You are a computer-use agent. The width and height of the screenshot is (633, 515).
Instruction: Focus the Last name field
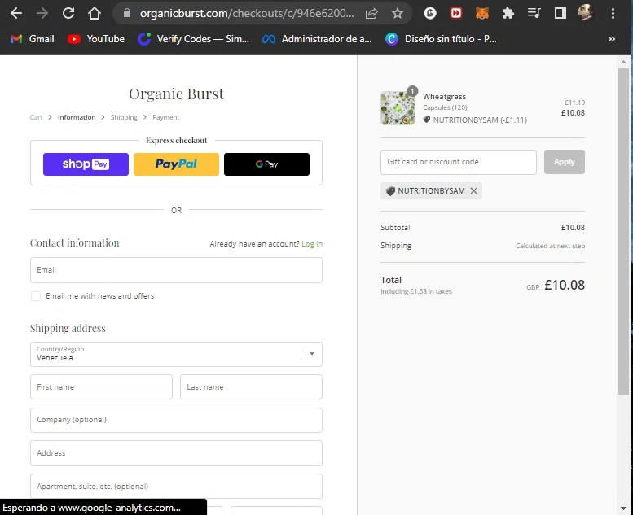click(x=251, y=387)
